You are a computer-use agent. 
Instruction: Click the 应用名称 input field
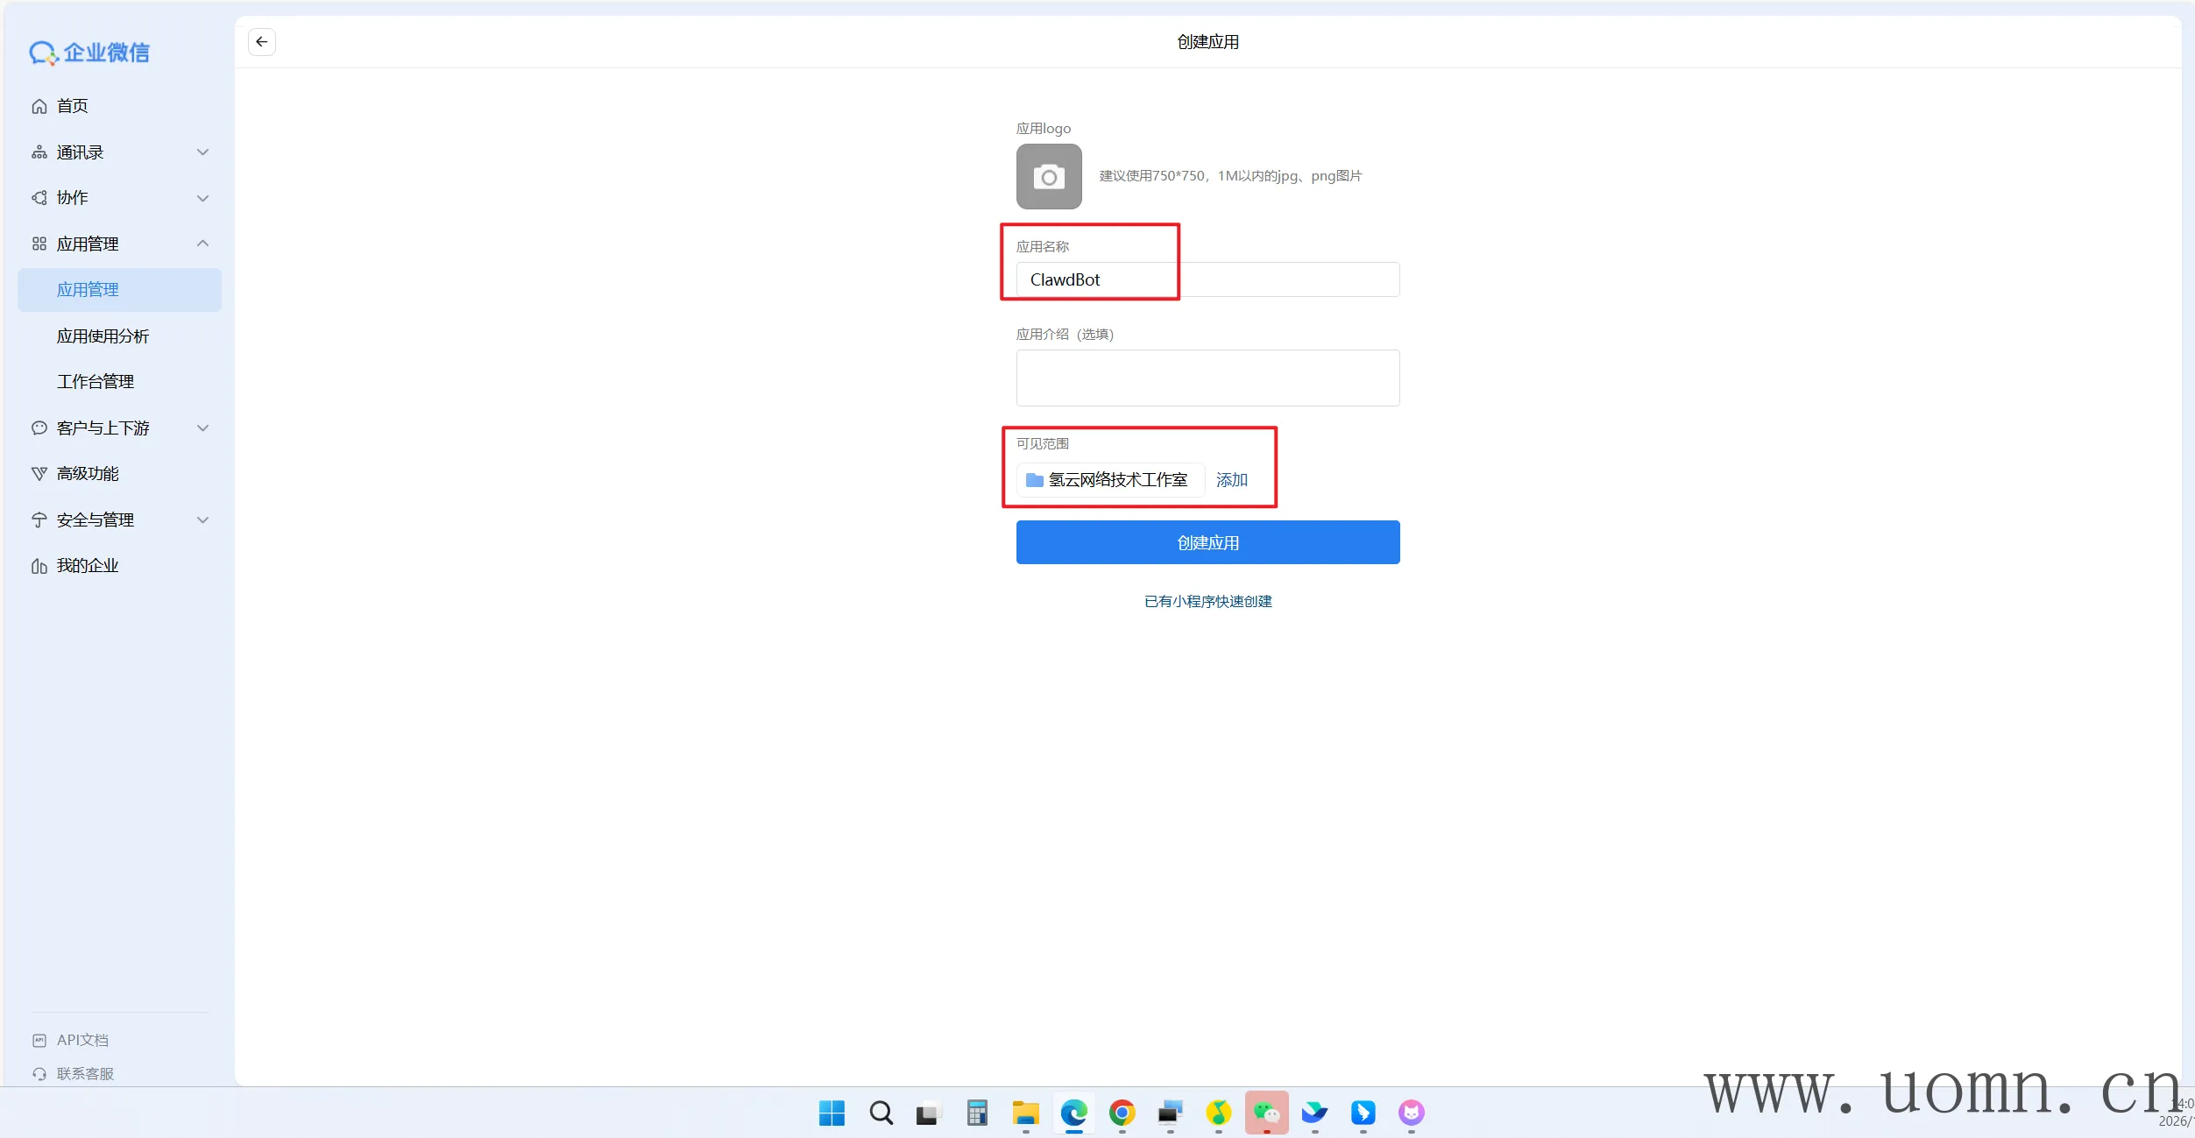1207,279
